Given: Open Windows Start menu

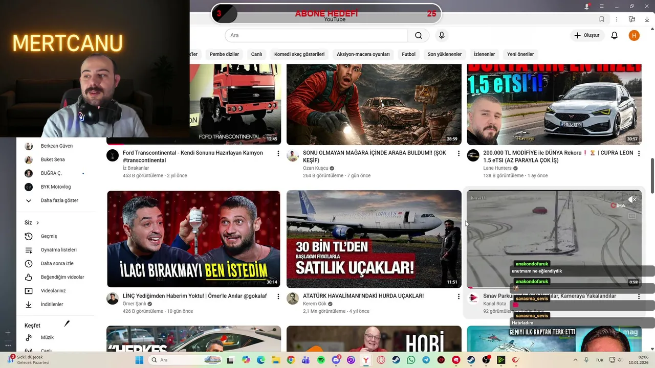Looking at the screenshot, I should click(139, 360).
